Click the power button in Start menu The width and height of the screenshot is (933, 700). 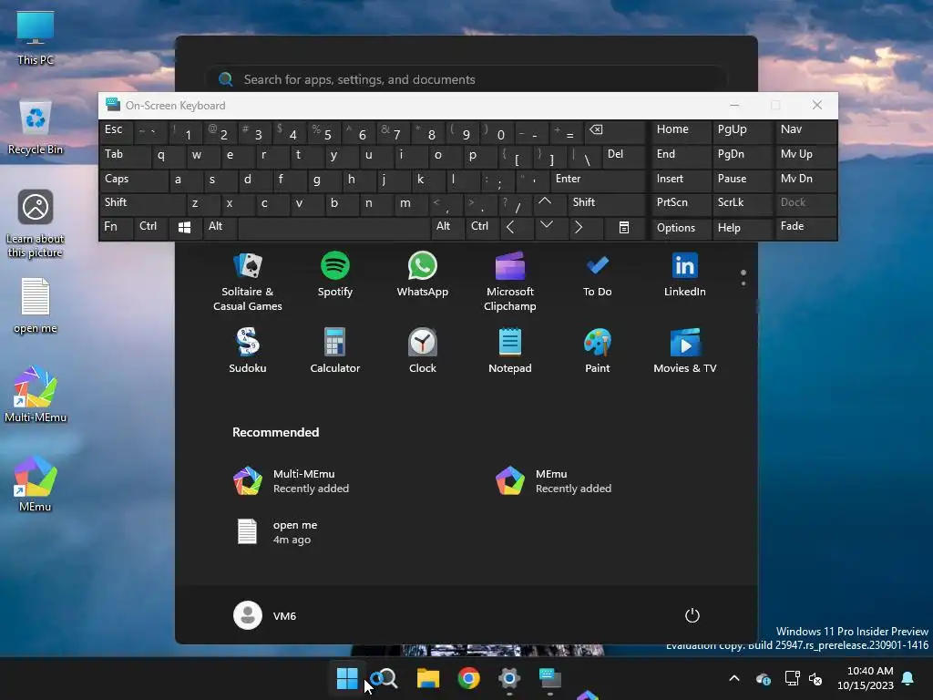pyautogui.click(x=692, y=615)
